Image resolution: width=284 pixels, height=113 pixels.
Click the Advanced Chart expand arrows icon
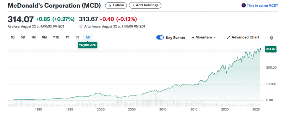(x=229, y=37)
